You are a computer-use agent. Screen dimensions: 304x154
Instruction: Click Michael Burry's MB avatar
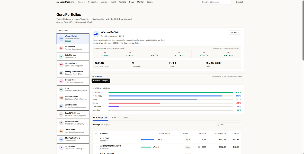tap(61, 65)
